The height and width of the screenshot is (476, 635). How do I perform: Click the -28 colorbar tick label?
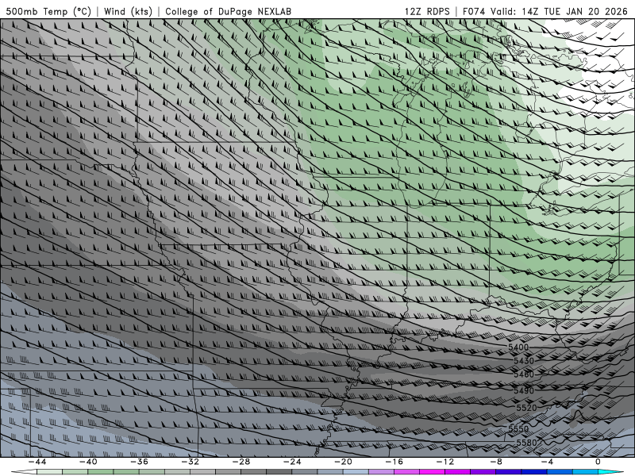click(241, 462)
